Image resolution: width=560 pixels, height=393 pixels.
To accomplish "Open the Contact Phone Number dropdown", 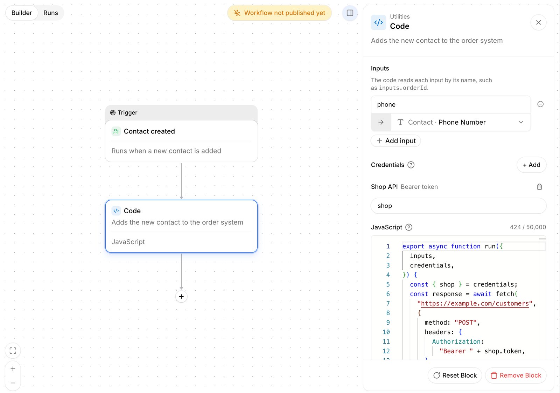I will (461, 122).
